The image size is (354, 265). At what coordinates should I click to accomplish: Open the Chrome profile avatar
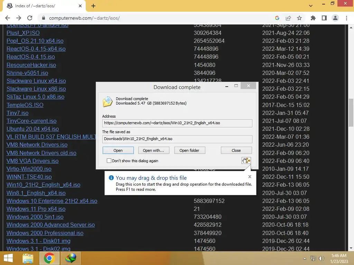click(x=335, y=18)
